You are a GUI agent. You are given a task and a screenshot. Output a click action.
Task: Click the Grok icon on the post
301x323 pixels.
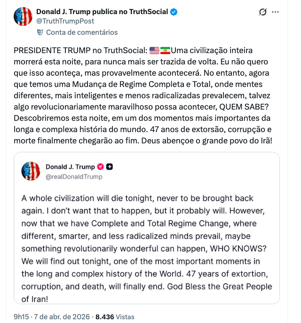(x=263, y=12)
